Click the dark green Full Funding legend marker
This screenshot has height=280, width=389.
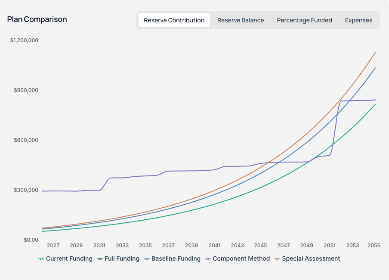point(100,259)
